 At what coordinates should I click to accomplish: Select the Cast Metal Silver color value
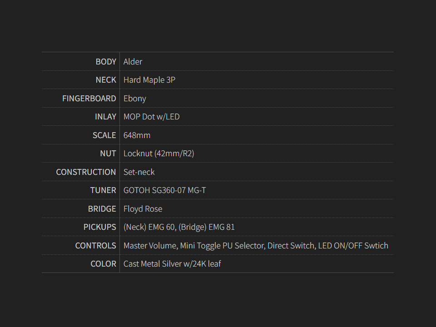click(x=172, y=264)
